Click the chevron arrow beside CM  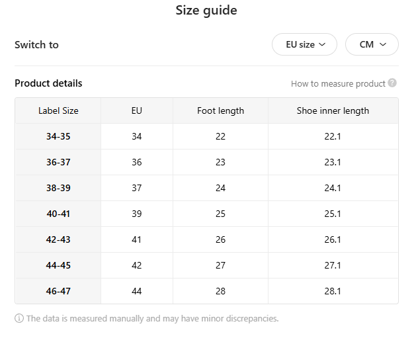[x=383, y=44]
